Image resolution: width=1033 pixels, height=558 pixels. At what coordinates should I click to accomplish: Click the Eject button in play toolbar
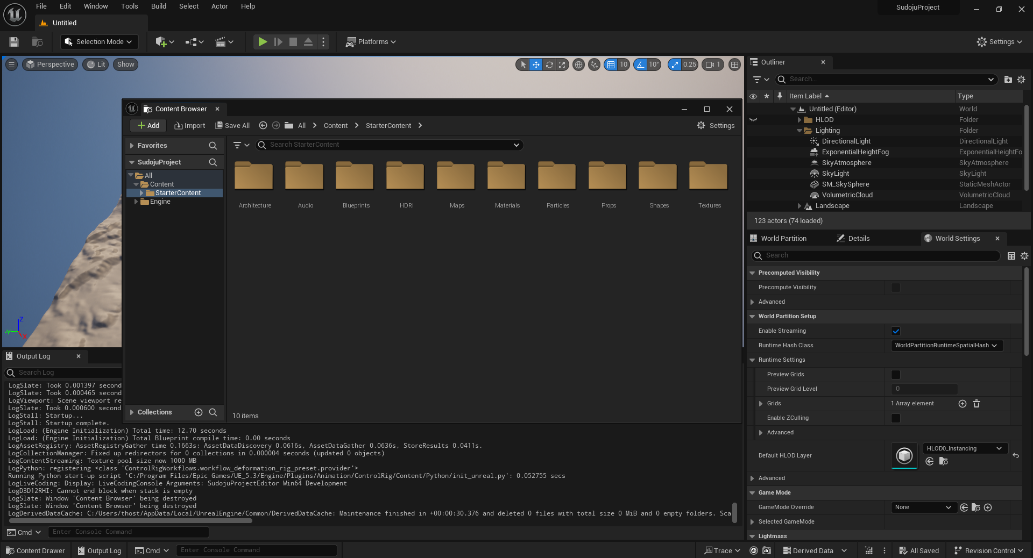[308, 42]
